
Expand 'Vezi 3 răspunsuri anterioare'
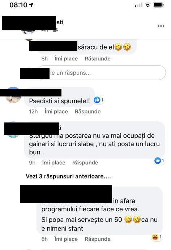68,176
